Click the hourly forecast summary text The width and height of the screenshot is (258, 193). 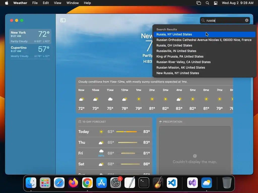tap(133, 82)
